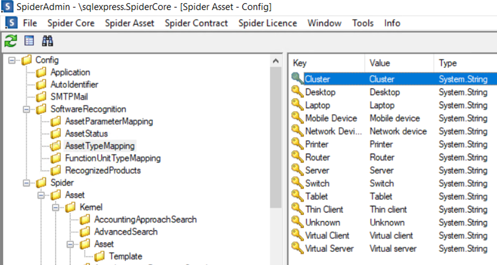Image resolution: width=497 pixels, height=265 pixels.
Task: Collapse the Kernel tree node
Action: click(x=56, y=208)
